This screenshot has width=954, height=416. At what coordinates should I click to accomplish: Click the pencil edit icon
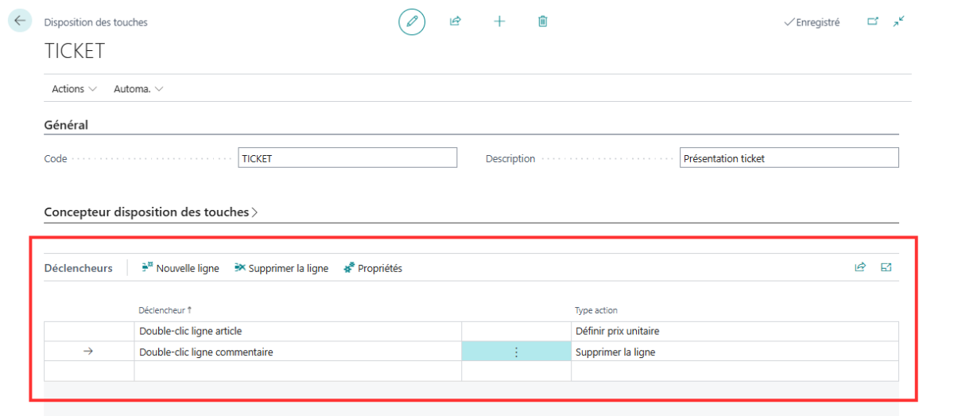412,21
